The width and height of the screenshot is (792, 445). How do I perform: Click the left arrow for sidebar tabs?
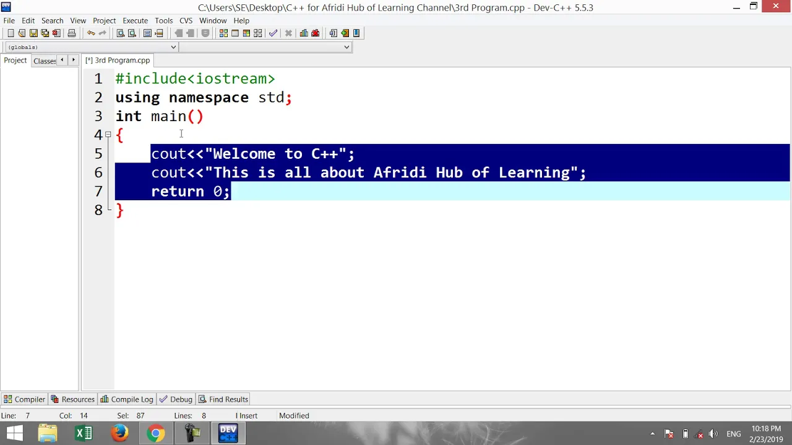coord(62,60)
